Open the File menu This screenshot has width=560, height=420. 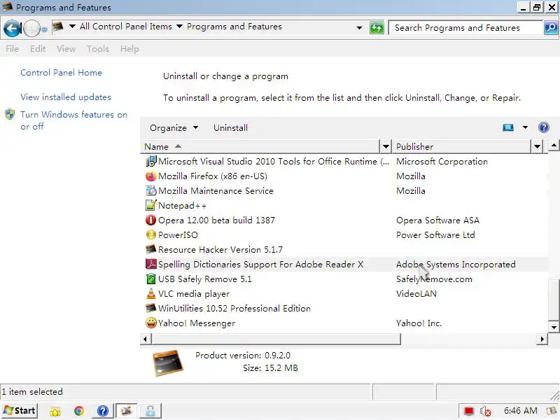pos(12,49)
